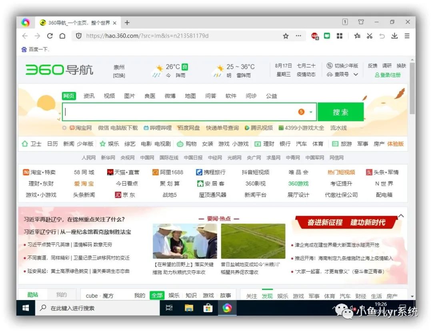Select the 图片 search tab
The height and width of the screenshot is (332, 432).
tap(130, 96)
